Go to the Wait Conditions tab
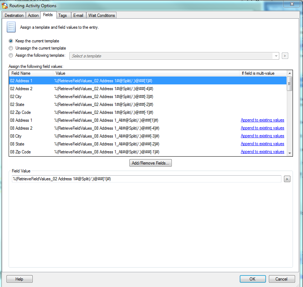The width and height of the screenshot is (303, 287). [101, 15]
